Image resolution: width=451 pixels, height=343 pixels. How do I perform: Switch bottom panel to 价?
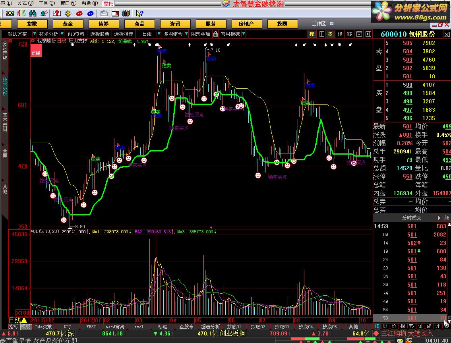point(394,326)
